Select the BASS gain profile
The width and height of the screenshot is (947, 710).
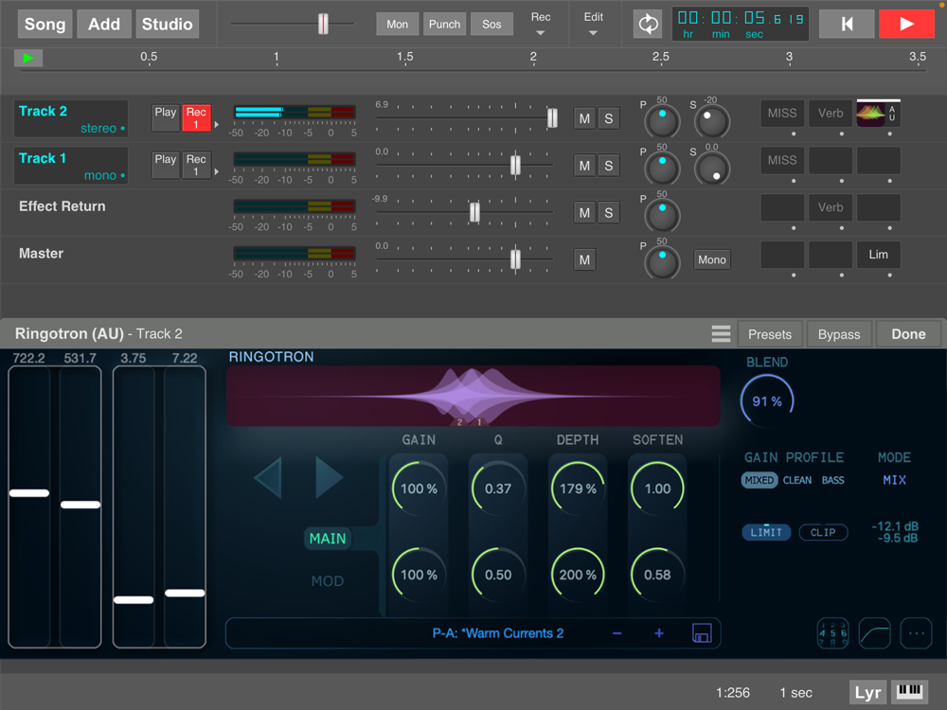(x=832, y=480)
